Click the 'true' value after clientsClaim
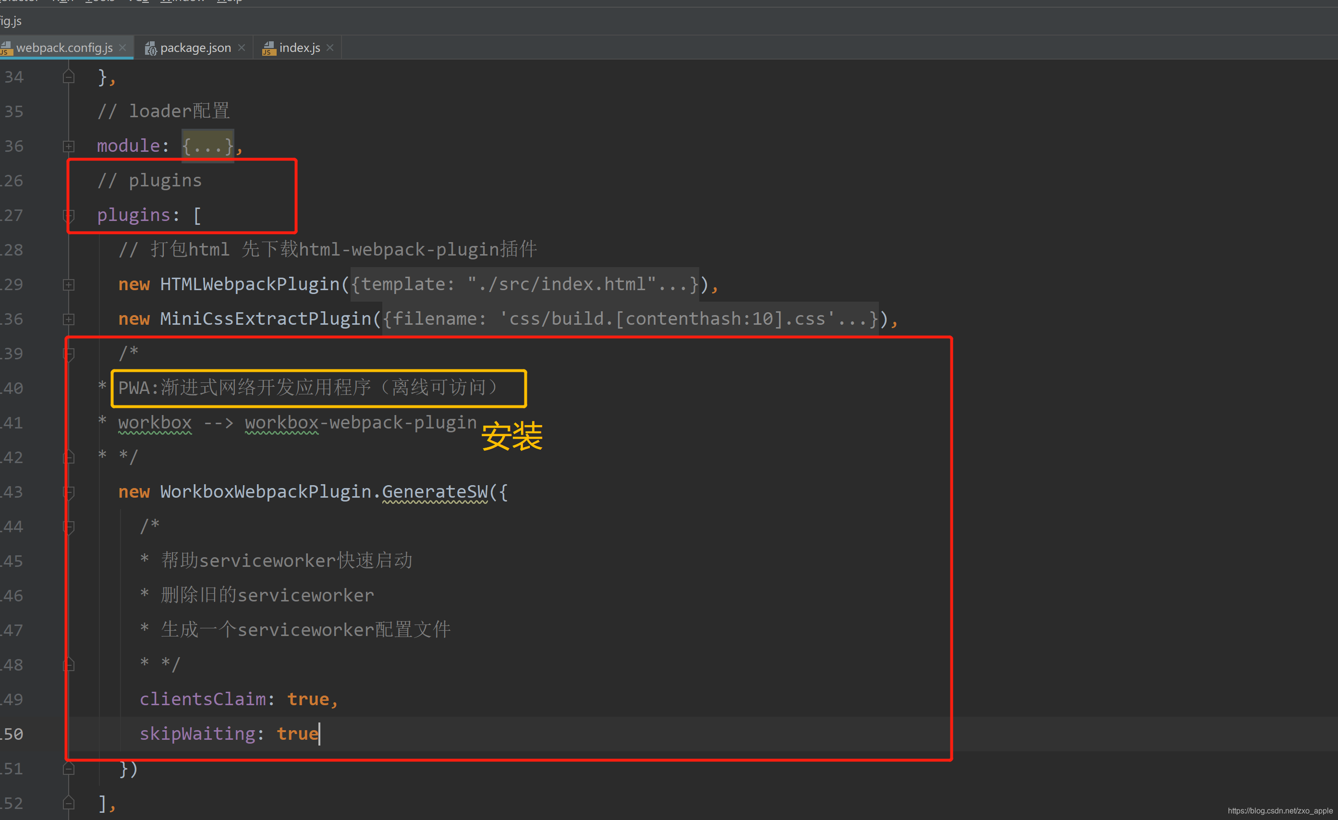This screenshot has height=820, width=1338. pos(308,699)
